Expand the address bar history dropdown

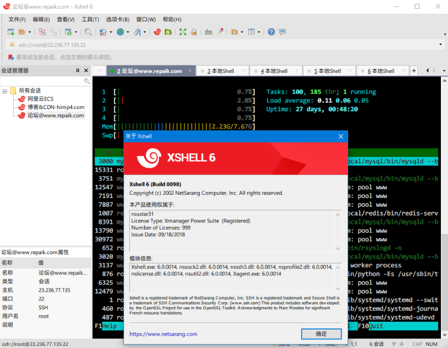pyautogui.click(x=440, y=45)
